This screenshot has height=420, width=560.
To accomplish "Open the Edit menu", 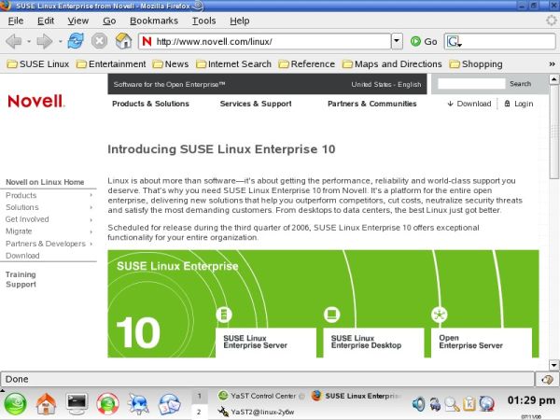I will pyautogui.click(x=46, y=21).
